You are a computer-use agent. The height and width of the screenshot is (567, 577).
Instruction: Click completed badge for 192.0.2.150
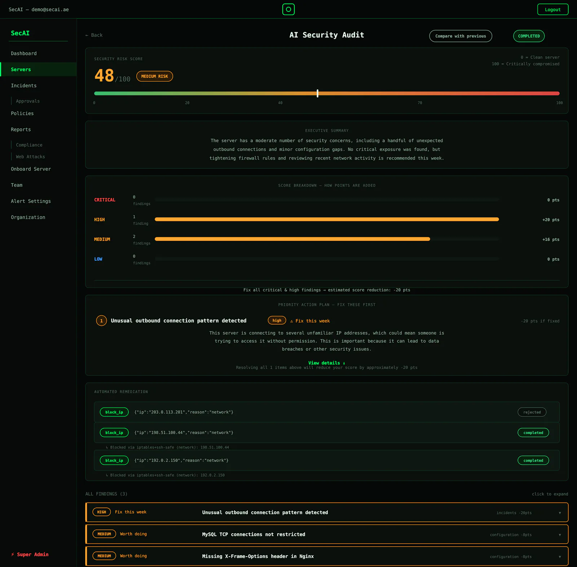(533, 460)
